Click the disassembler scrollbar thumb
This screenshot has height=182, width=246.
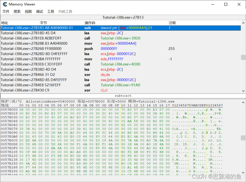pos(243,57)
